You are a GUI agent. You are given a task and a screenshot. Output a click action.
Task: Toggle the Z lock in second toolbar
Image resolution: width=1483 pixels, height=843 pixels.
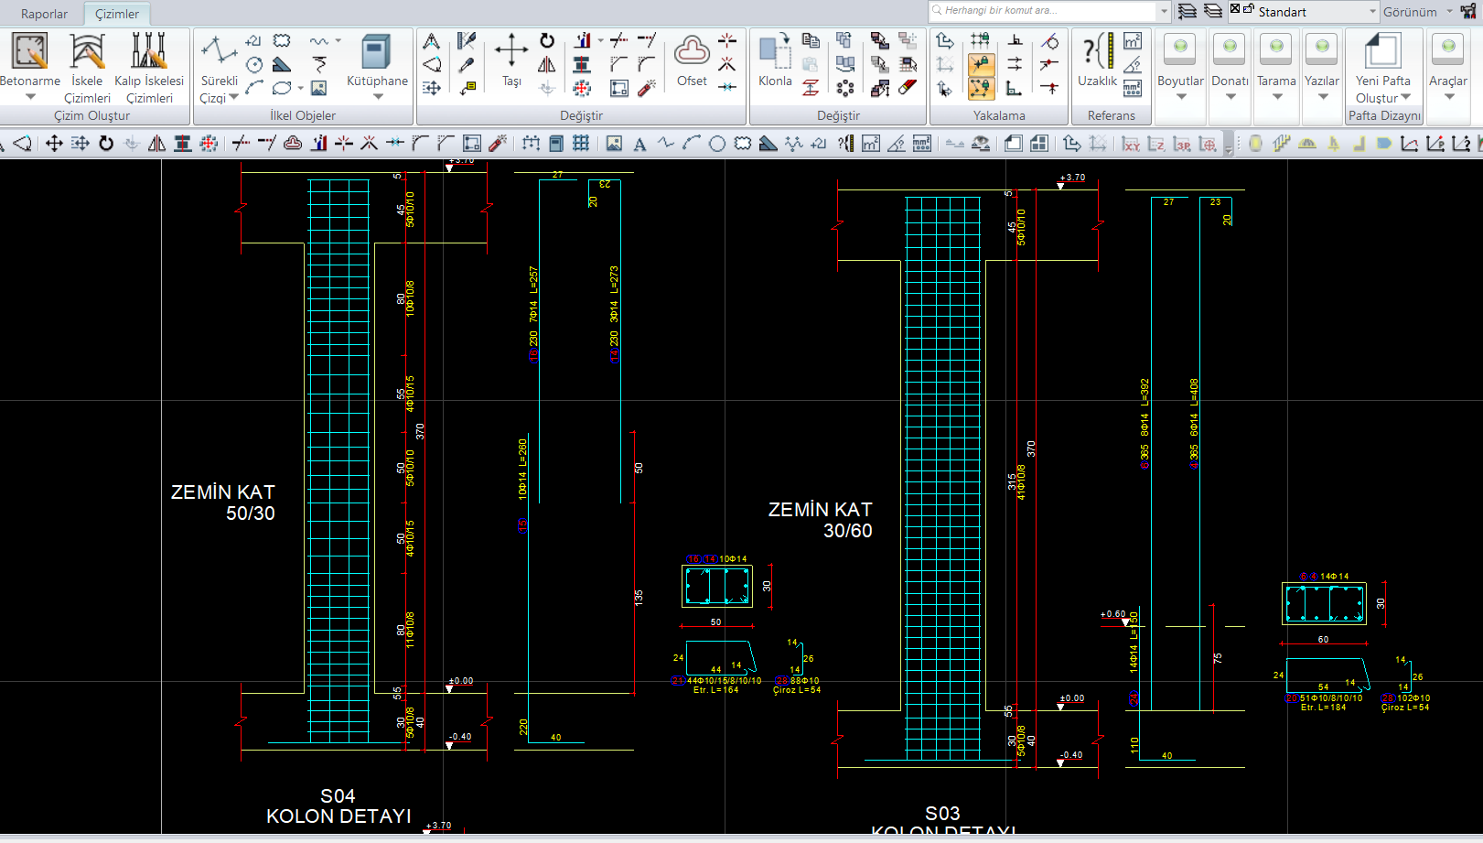pos(1156,144)
